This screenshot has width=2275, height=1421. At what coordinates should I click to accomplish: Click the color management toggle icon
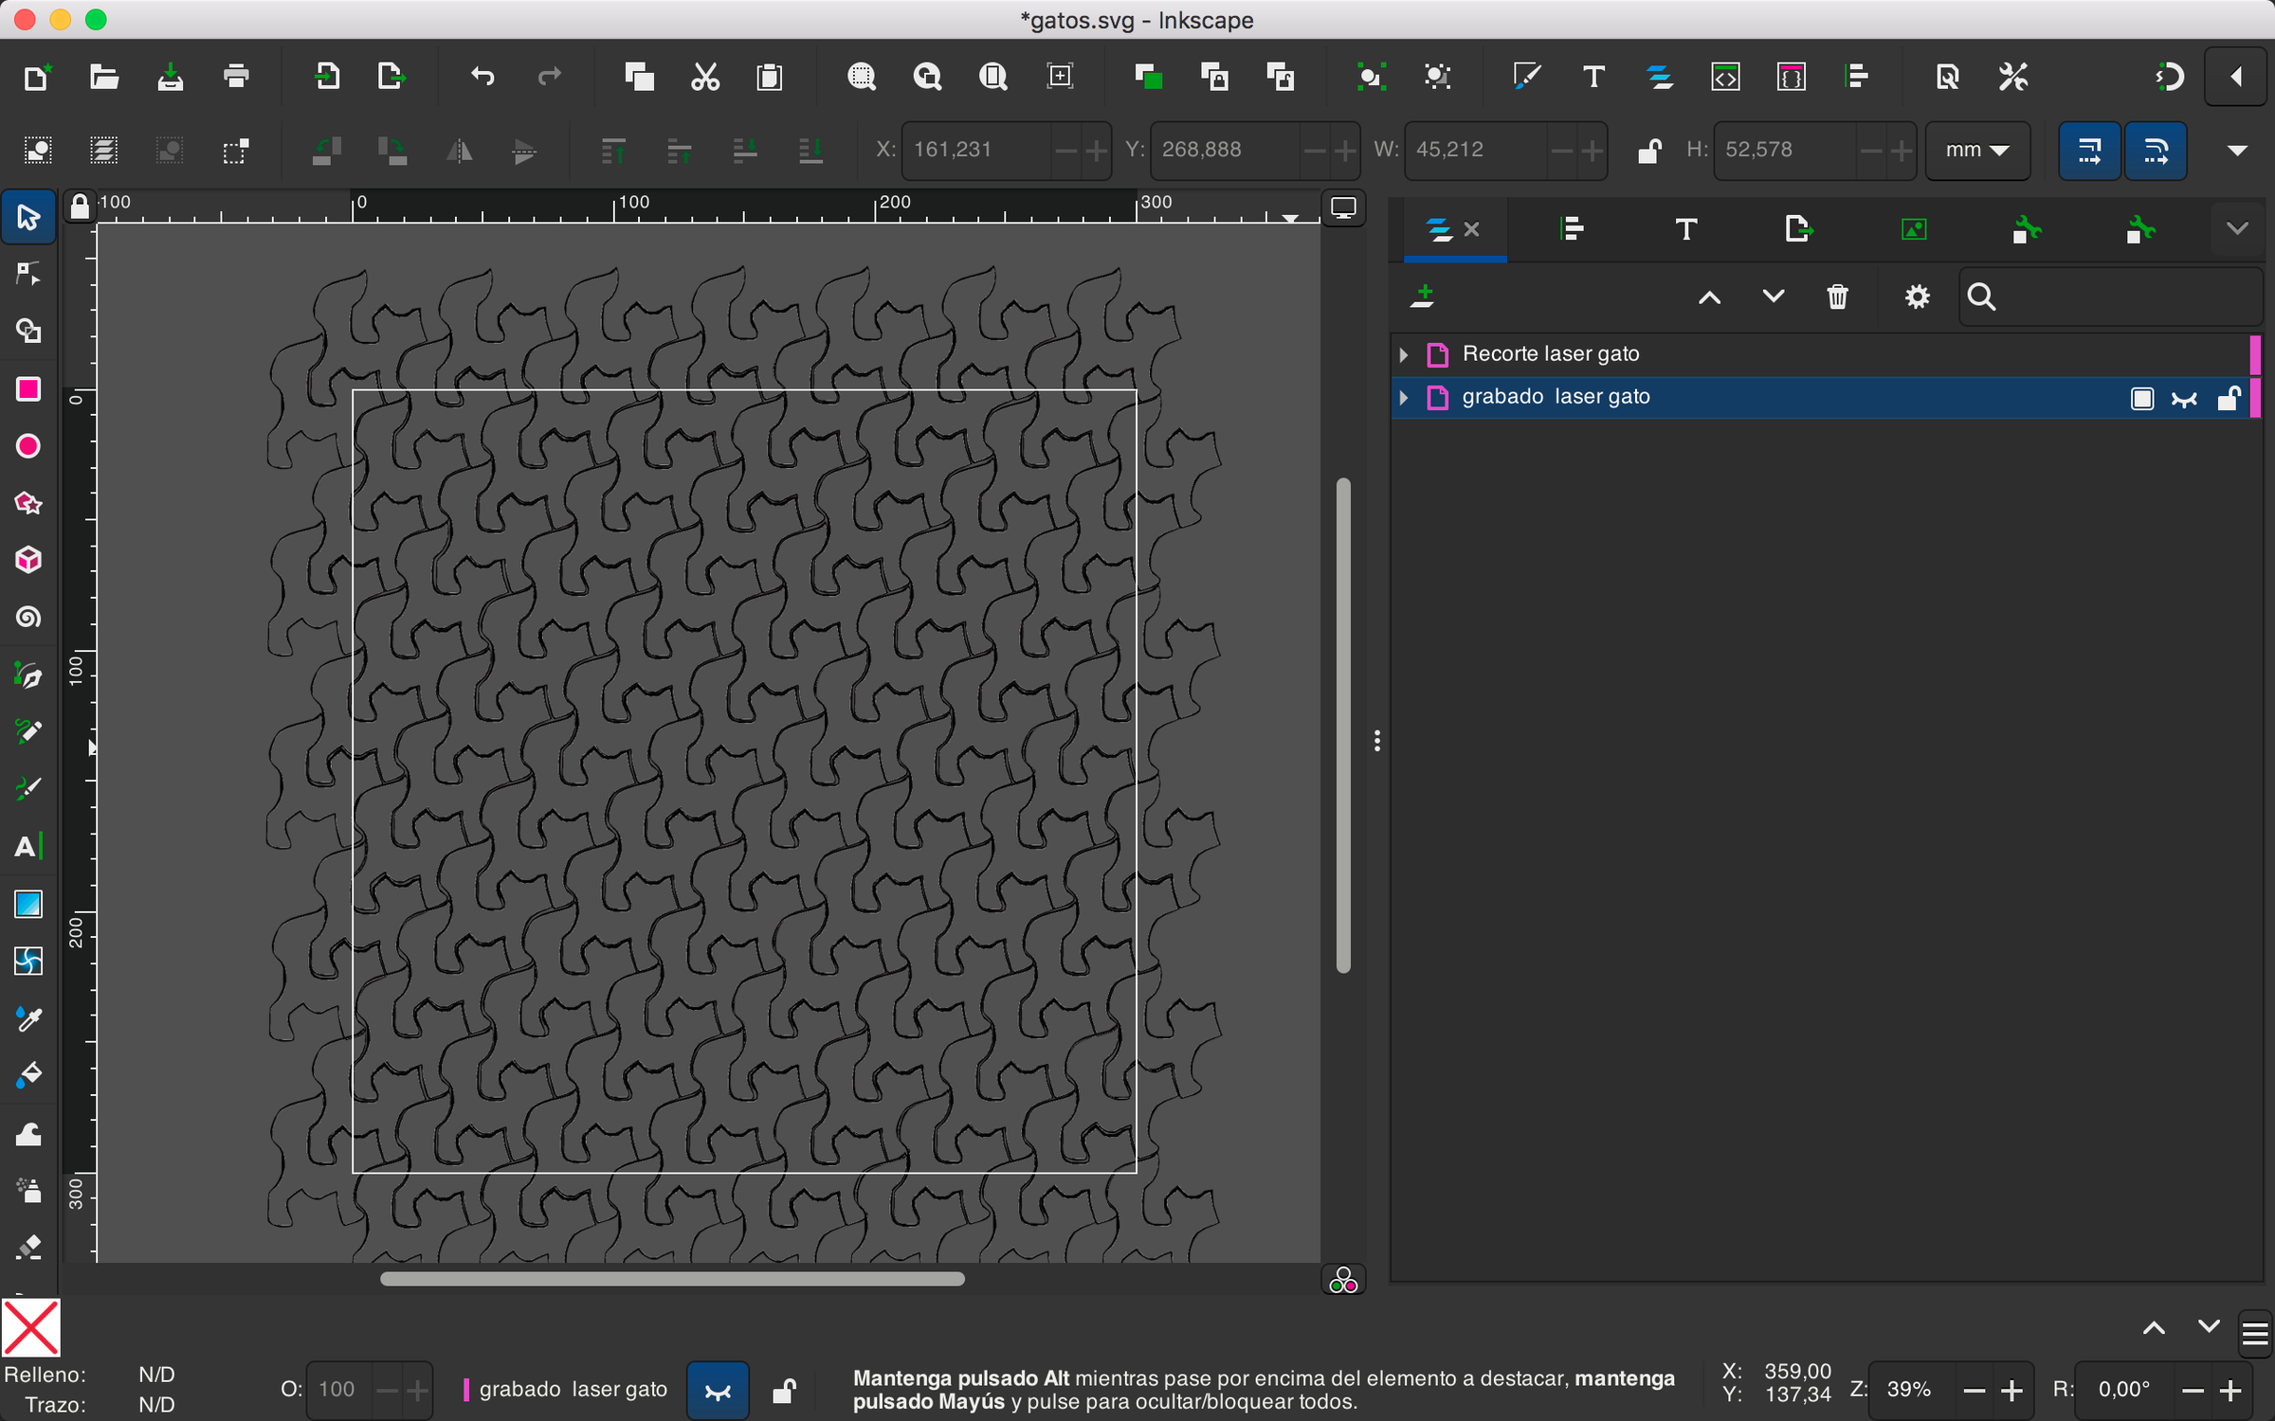coord(1343,1281)
